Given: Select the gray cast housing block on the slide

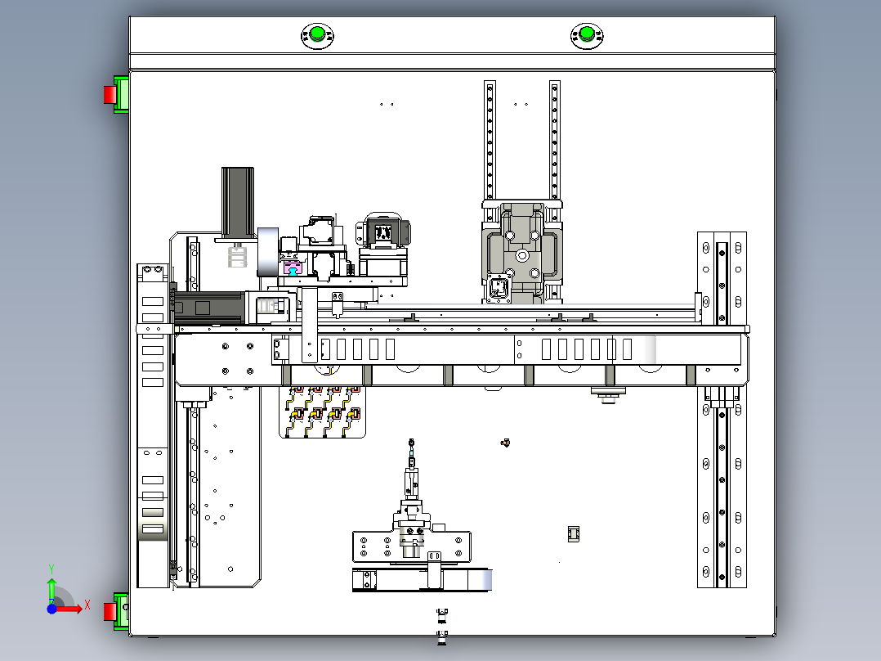Looking at the screenshot, I should tap(522, 253).
